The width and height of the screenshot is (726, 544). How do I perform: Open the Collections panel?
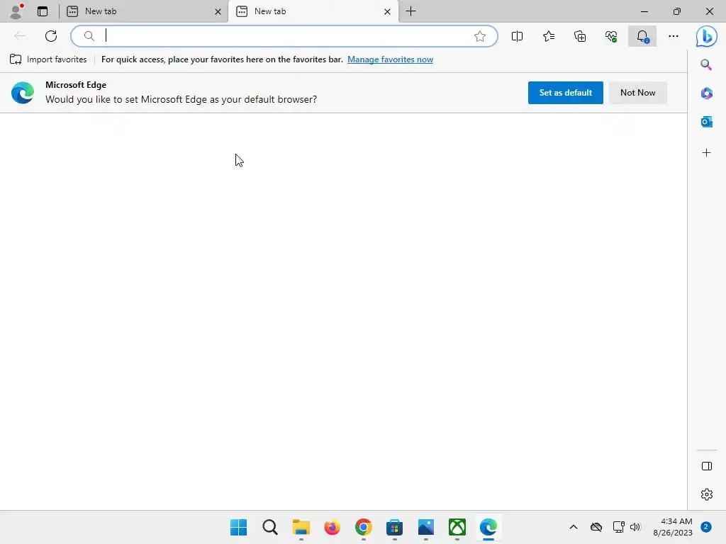click(x=580, y=36)
